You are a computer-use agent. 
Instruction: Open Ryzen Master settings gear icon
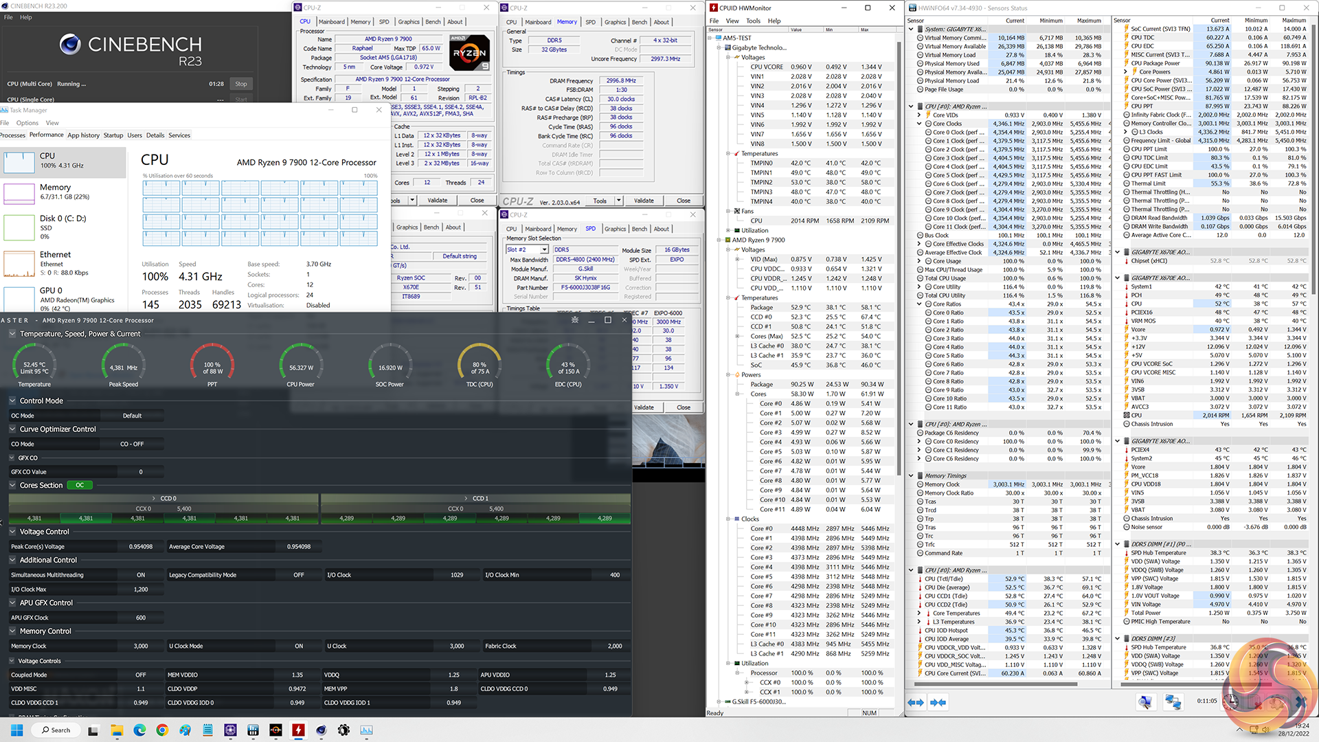coord(575,320)
